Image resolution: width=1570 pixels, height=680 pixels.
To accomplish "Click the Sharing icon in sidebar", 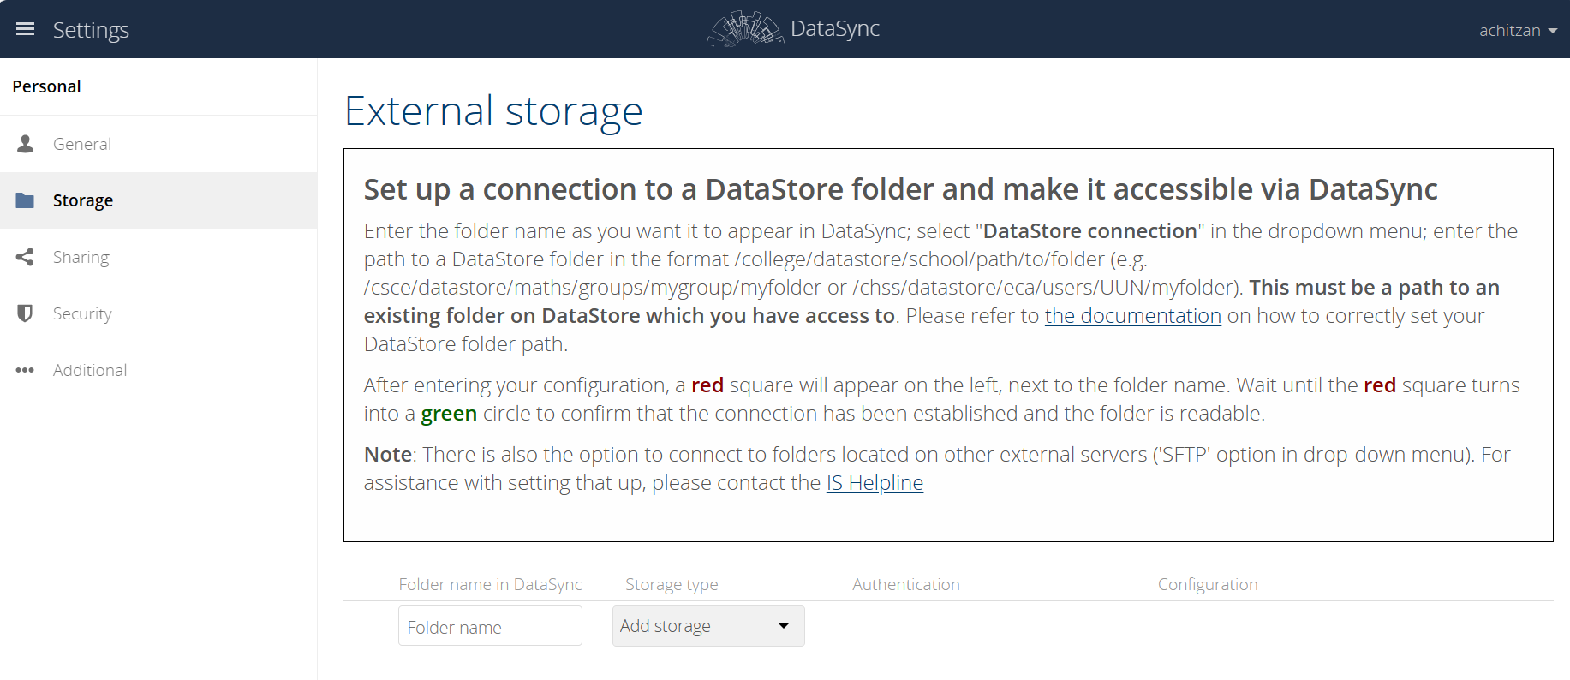I will (26, 257).
